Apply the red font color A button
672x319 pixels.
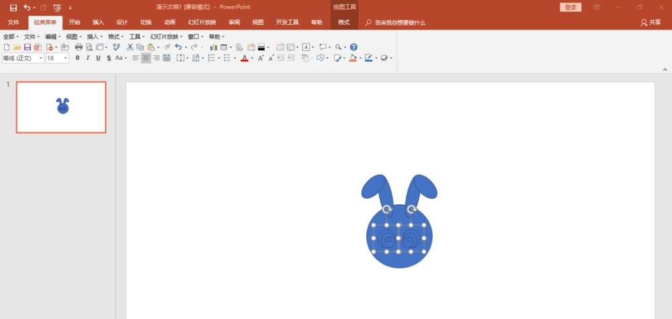pos(245,58)
